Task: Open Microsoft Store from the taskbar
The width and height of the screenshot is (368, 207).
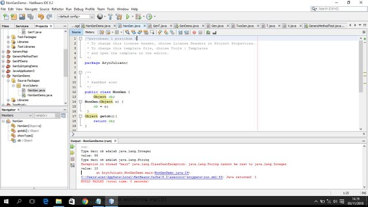Action: click(72, 201)
